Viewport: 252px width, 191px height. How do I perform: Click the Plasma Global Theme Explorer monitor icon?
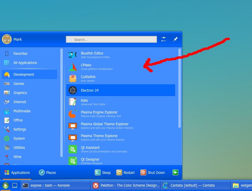click(x=73, y=126)
